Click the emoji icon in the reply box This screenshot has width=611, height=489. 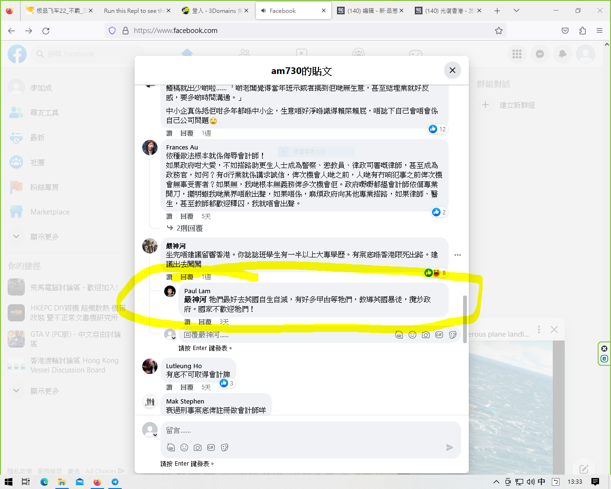coord(412,335)
